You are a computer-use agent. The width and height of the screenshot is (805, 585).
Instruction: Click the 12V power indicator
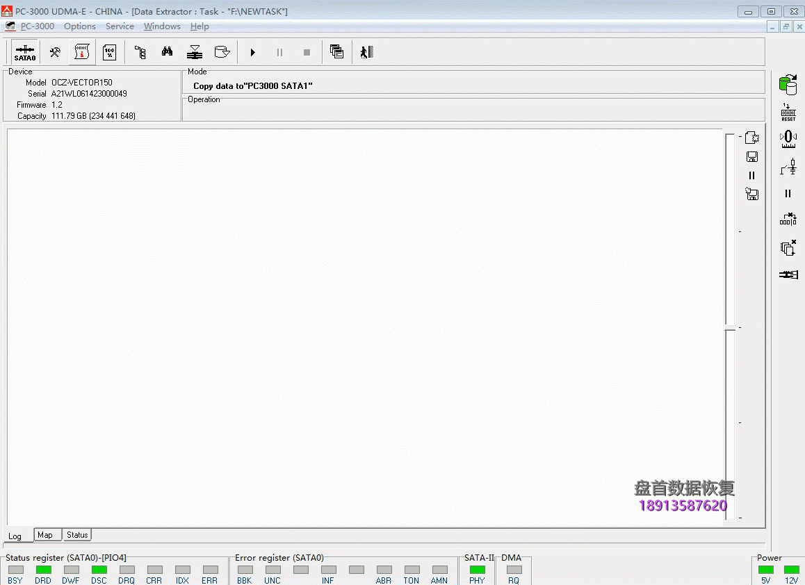792,570
